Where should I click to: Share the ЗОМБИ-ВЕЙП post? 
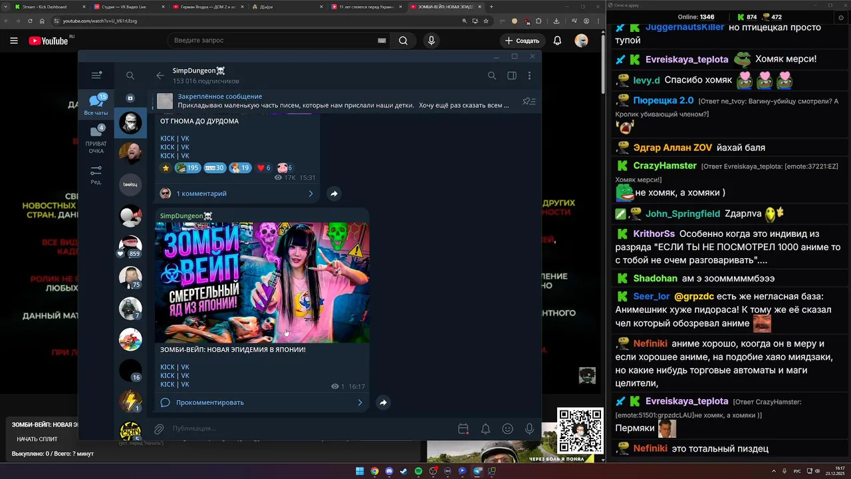383,402
